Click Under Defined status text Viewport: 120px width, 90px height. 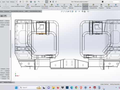[x=104, y=84]
